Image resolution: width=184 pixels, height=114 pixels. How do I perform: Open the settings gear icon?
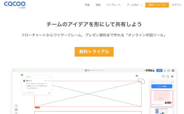pos(172,76)
